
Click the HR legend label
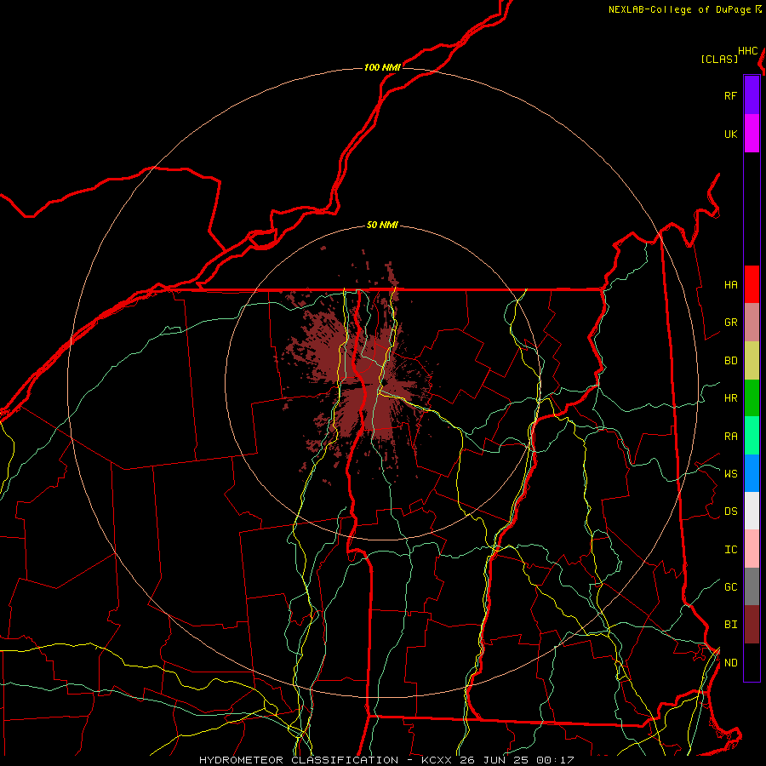pos(730,398)
